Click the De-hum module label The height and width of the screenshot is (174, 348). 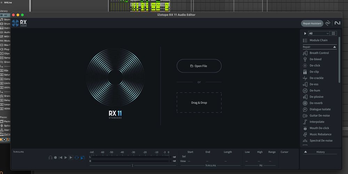315,90
